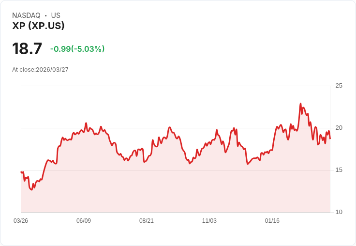Select the At close:2026/03/27 timestamp
The width and height of the screenshot is (356, 246).
[x=40, y=69]
